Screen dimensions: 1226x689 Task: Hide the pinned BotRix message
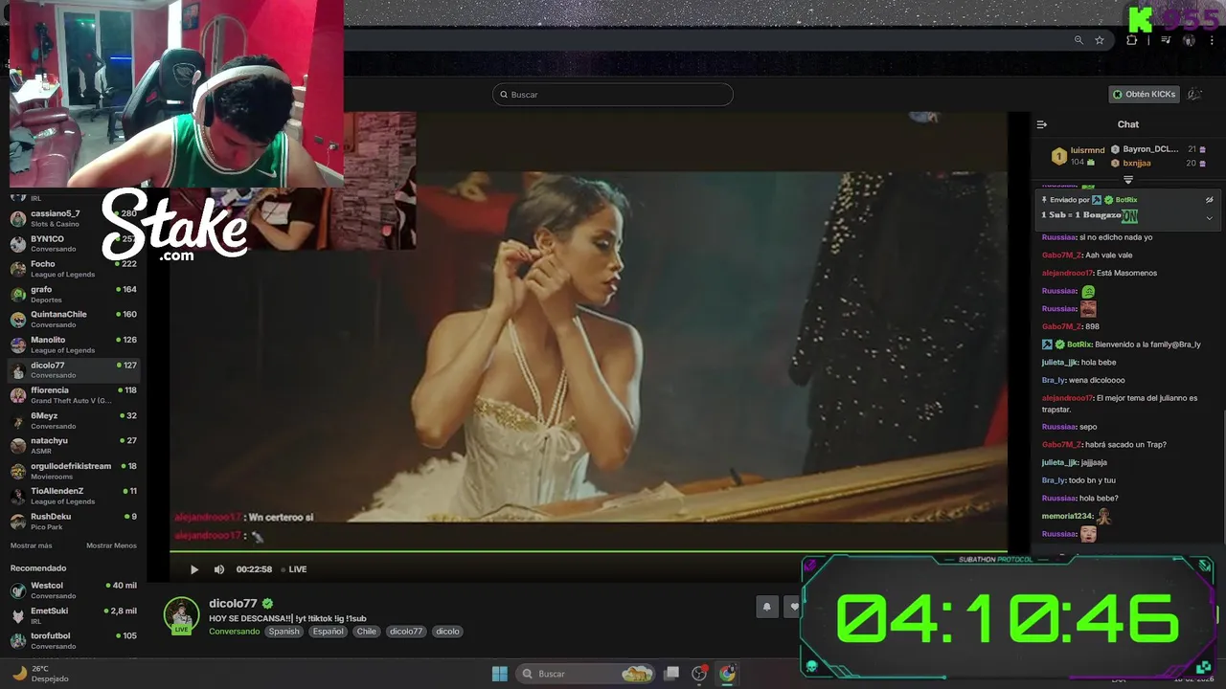tap(1209, 200)
